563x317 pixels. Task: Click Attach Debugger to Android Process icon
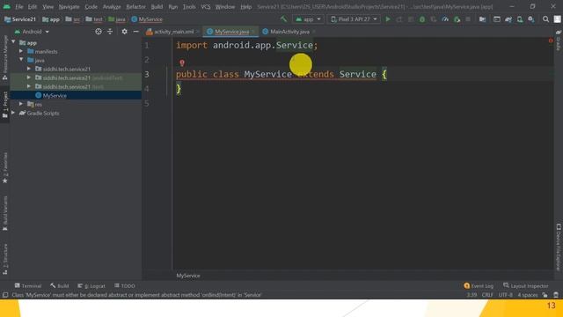tap(457, 19)
